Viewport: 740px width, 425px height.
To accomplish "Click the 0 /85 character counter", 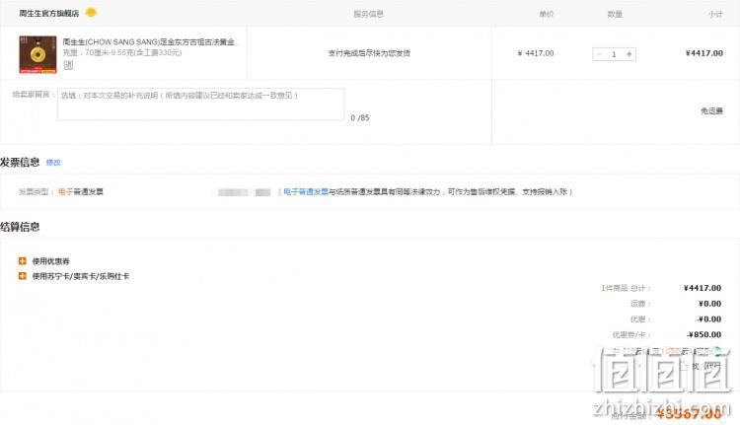I will point(360,118).
